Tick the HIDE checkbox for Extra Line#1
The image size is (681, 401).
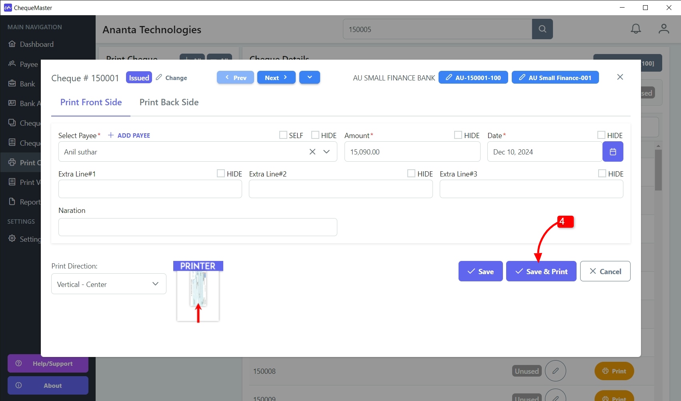pos(221,173)
